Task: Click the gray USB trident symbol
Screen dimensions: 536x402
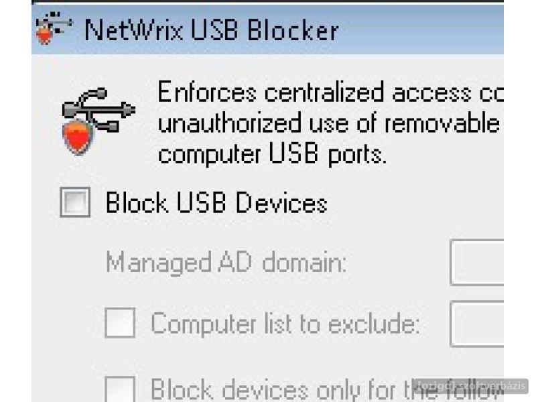Action: 99,110
